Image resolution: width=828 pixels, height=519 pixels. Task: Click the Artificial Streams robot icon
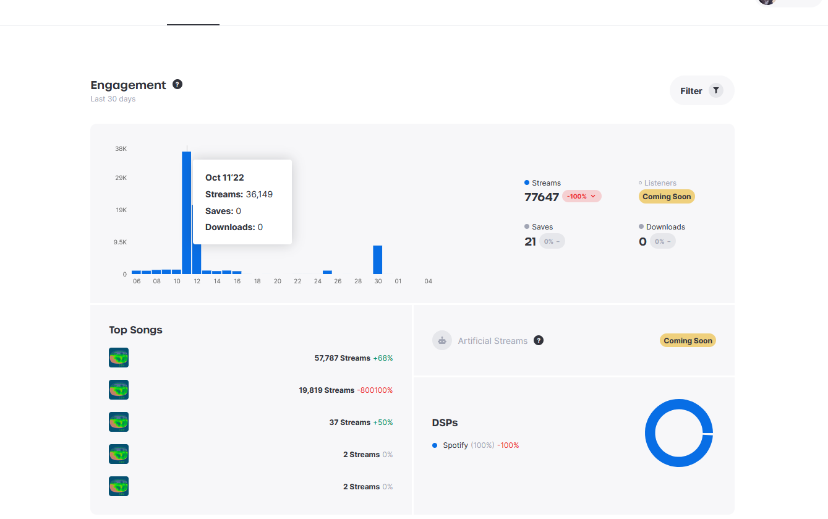point(442,340)
